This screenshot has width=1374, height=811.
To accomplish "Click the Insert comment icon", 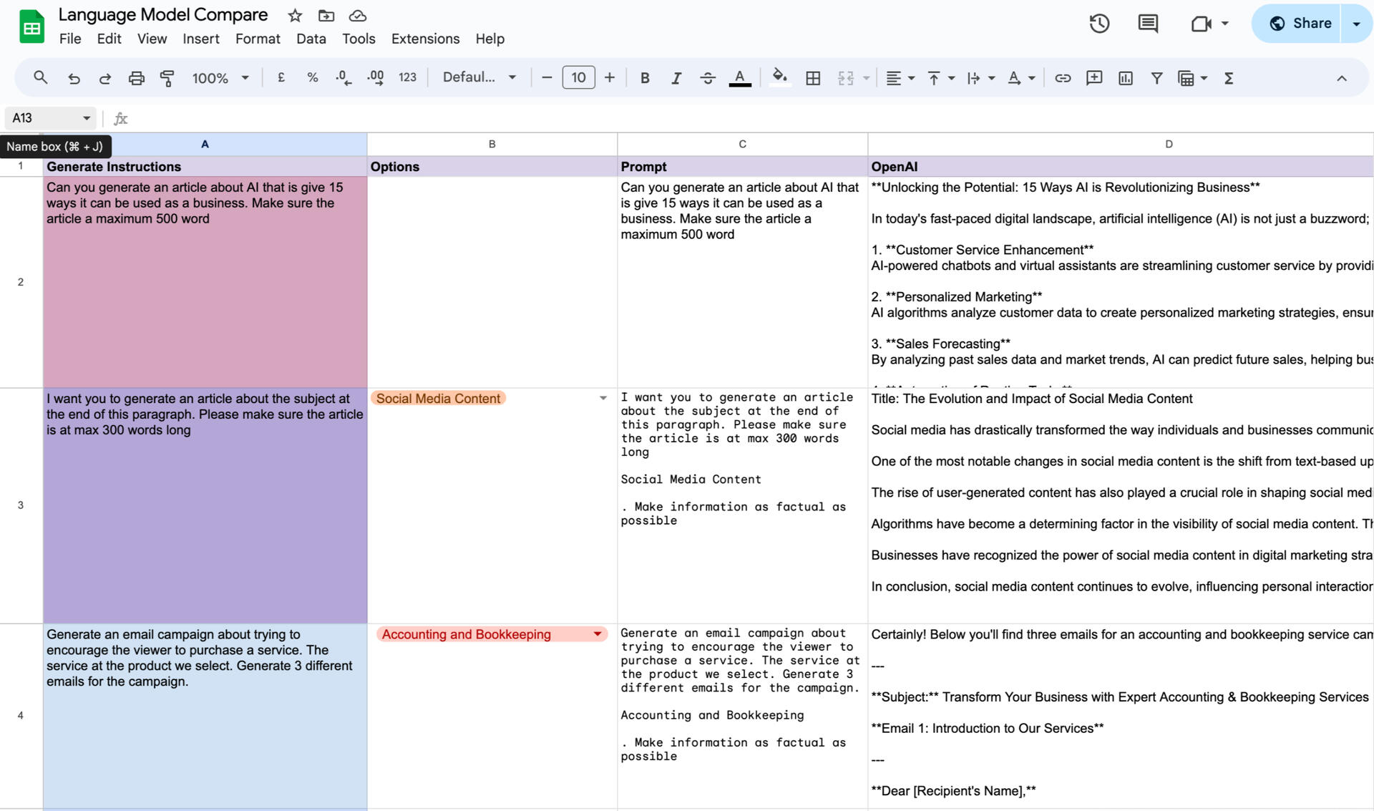I will (x=1094, y=78).
